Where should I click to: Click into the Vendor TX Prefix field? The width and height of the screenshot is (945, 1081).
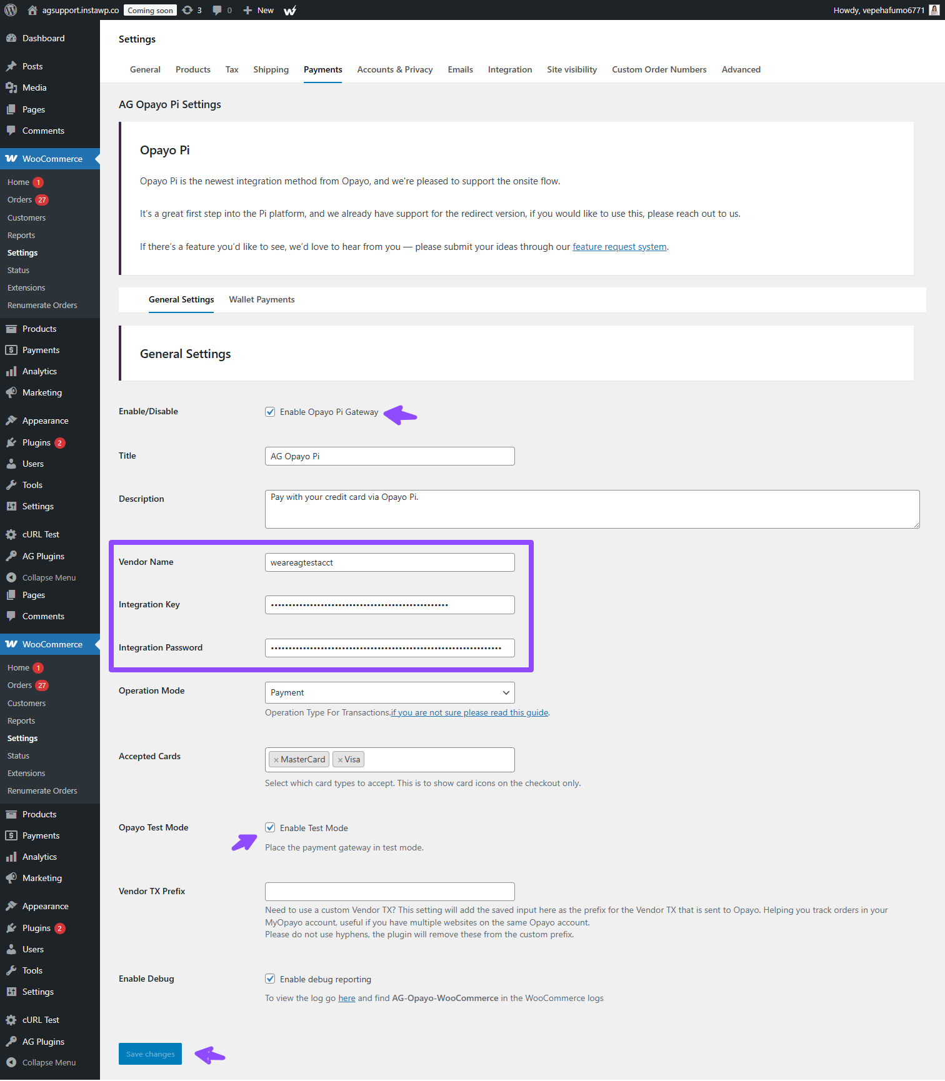tap(390, 892)
